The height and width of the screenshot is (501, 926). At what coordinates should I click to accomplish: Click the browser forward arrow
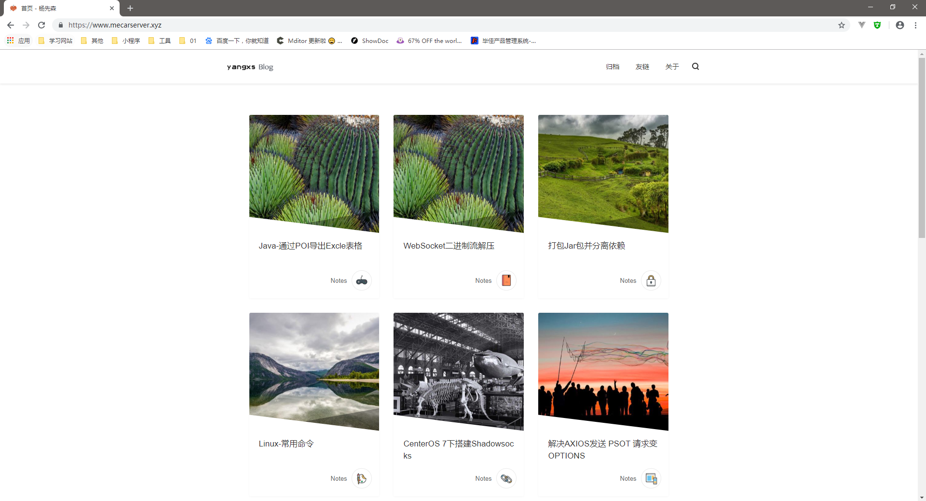26,25
